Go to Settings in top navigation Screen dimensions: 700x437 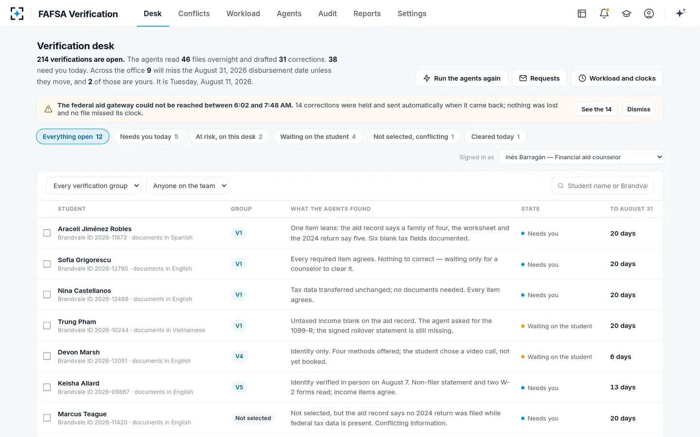[x=412, y=14]
